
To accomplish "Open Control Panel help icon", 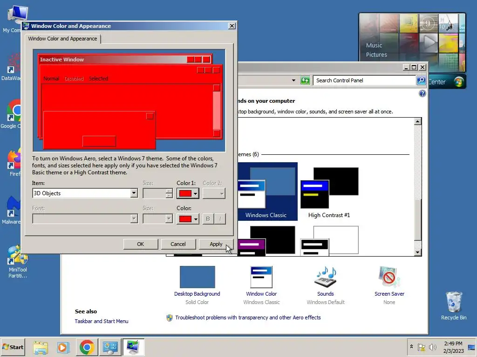I will [422, 93].
